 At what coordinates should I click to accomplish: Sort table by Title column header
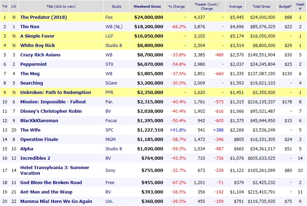tap(61, 6)
